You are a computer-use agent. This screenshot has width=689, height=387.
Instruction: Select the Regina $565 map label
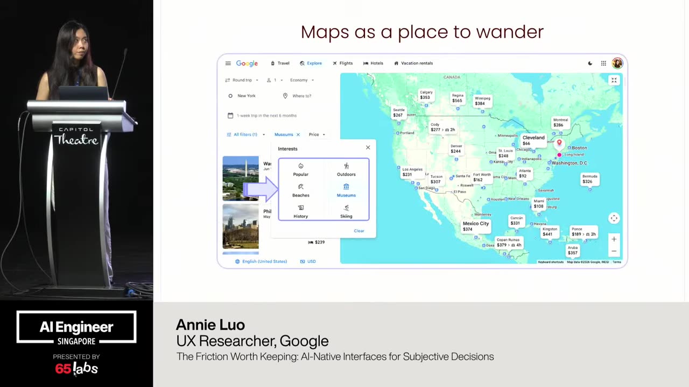click(458, 98)
